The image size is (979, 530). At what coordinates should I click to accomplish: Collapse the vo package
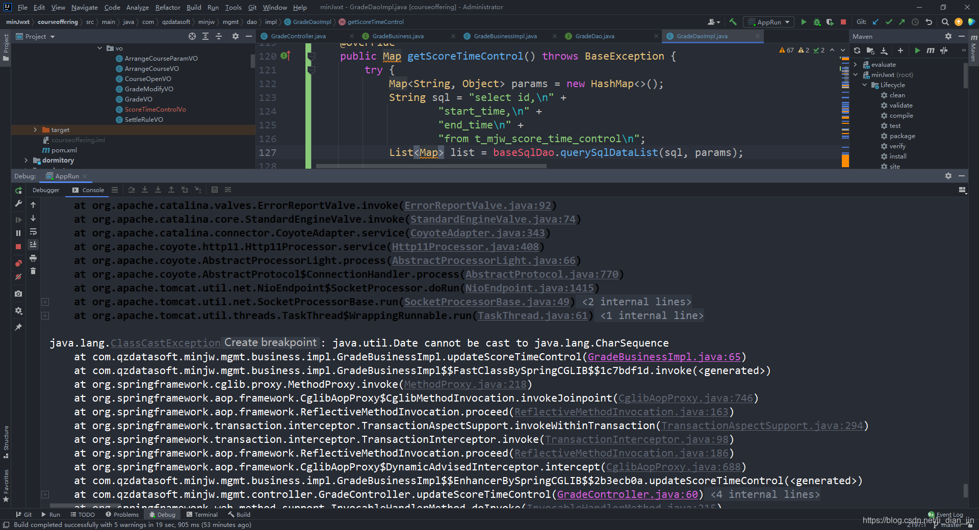click(99, 48)
